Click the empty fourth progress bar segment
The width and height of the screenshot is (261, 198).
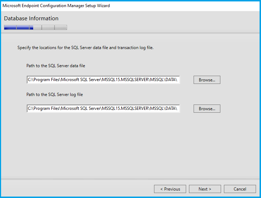tap(48, 27)
